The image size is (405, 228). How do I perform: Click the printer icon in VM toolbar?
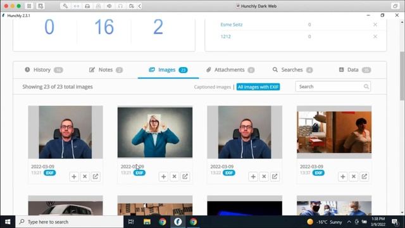pos(87,6)
